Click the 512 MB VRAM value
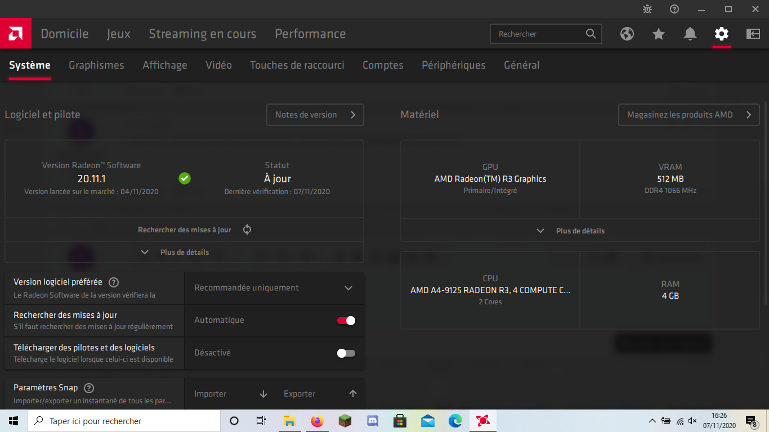This screenshot has height=432, width=769. click(x=670, y=179)
